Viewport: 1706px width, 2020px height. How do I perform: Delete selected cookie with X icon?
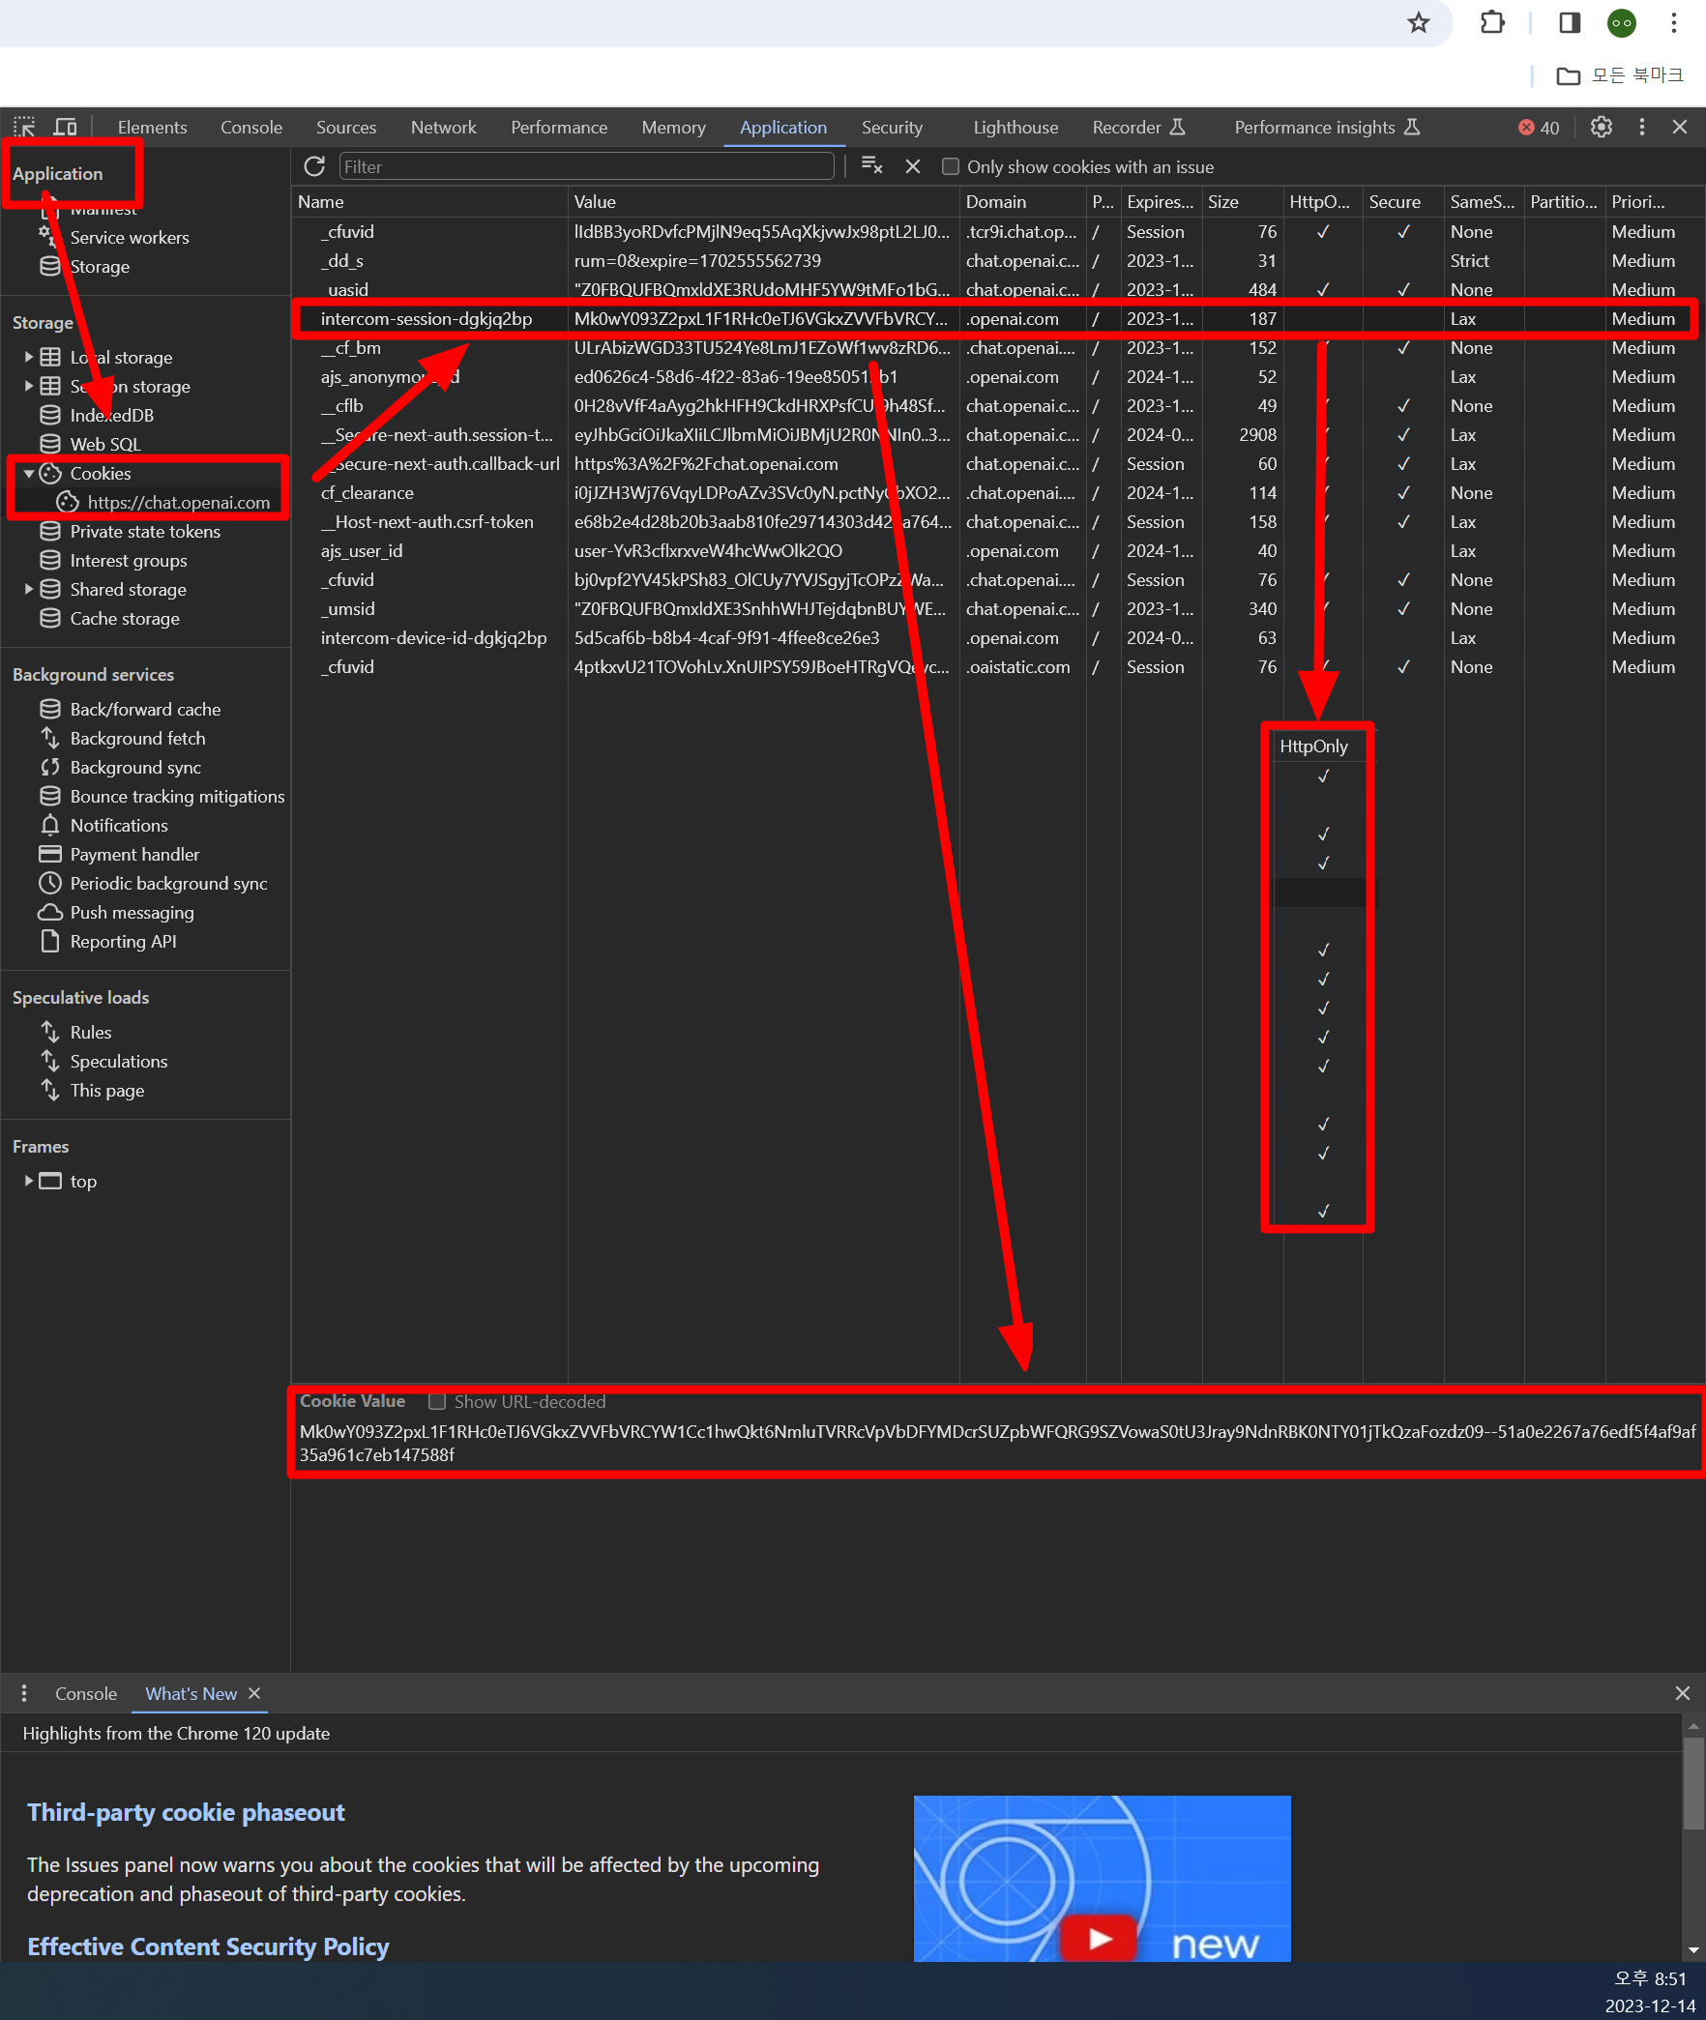(x=912, y=166)
